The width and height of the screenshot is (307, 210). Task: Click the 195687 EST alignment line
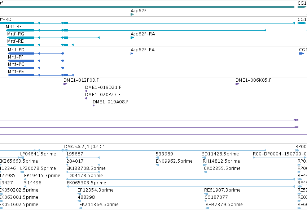point(83,158)
